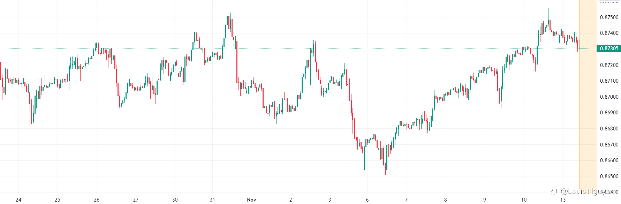This screenshot has width=621, height=204.
Task: Select the 0.86800 price level label
Action: coord(609,129)
